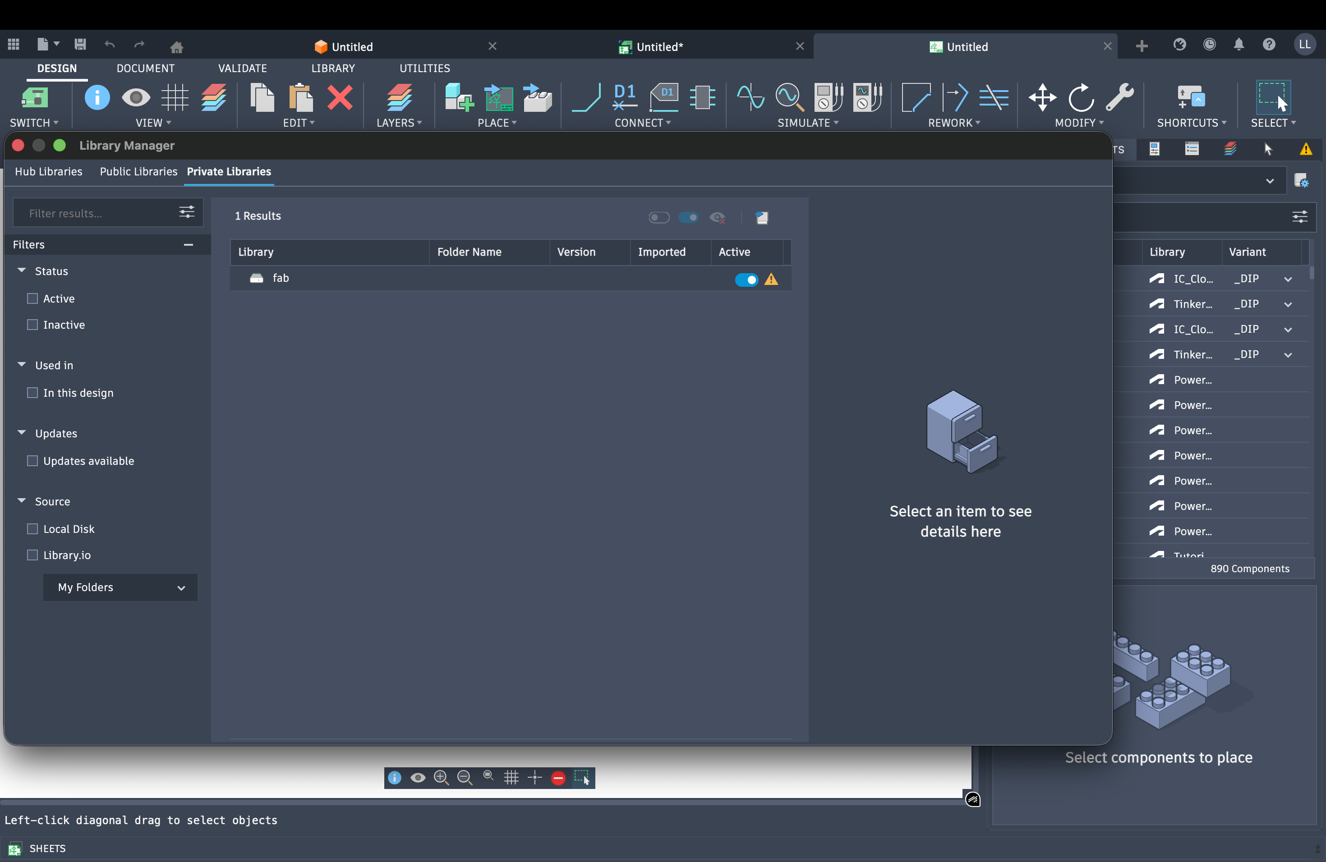Click the grid icon in the bottom bar
Viewport: 1326px width, 862px height.
coord(511,778)
